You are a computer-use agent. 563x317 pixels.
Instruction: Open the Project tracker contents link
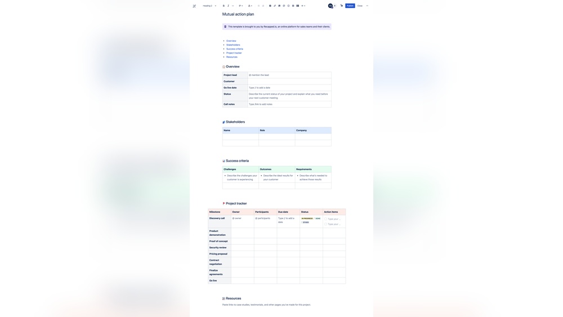(234, 53)
